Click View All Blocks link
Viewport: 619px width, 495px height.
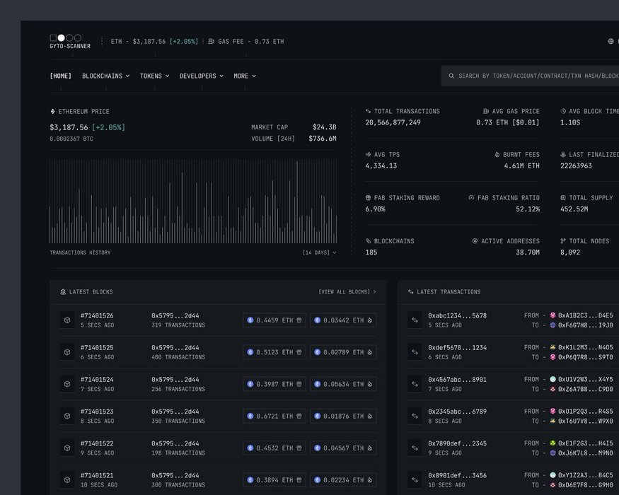point(347,291)
